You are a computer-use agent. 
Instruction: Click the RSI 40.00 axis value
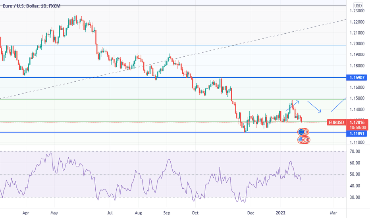355,186
